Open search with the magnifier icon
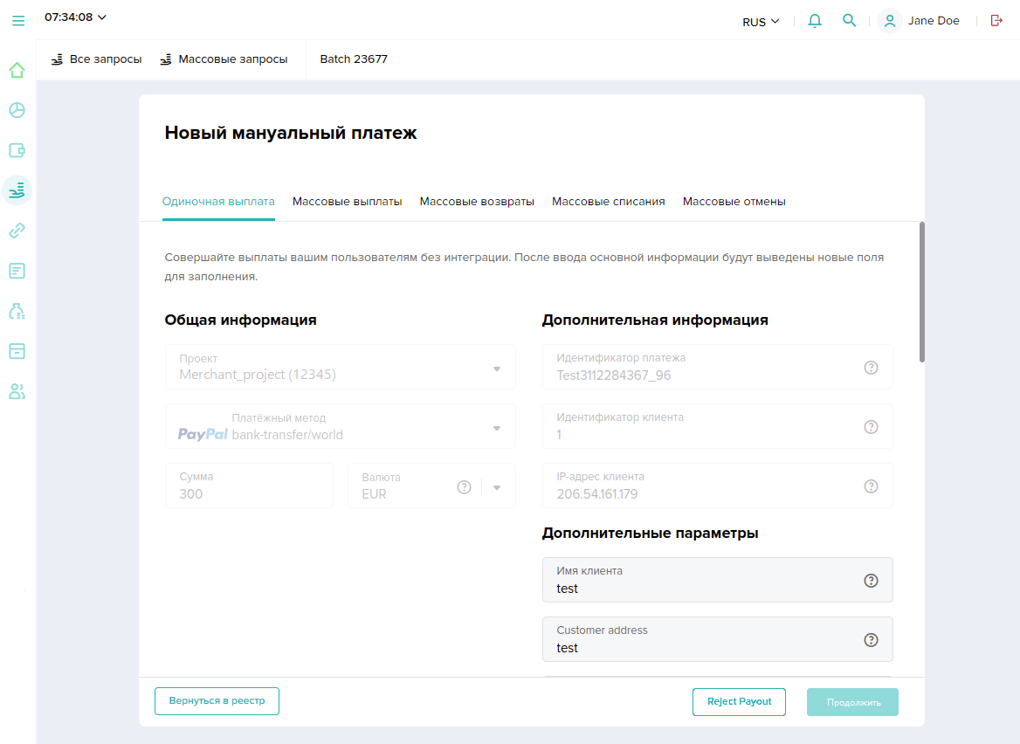This screenshot has width=1020, height=744. pyautogui.click(x=849, y=21)
